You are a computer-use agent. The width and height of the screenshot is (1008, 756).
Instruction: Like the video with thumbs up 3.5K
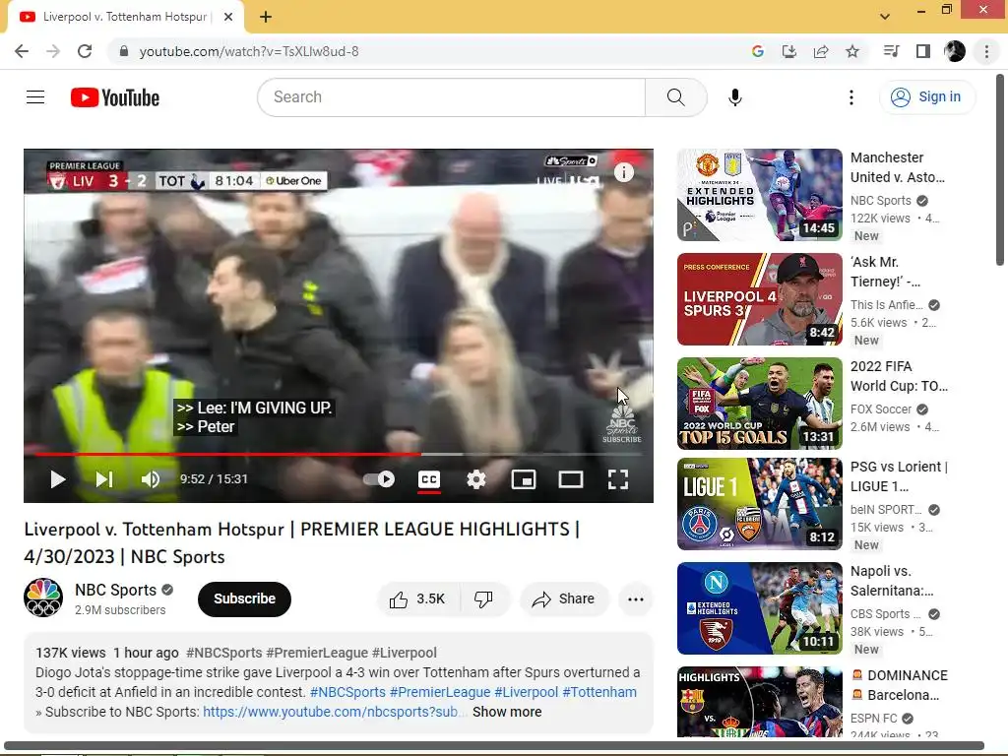417,599
